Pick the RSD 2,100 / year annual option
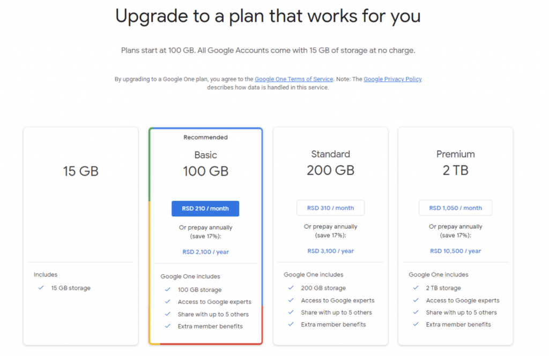This screenshot has width=549, height=356. pos(205,252)
